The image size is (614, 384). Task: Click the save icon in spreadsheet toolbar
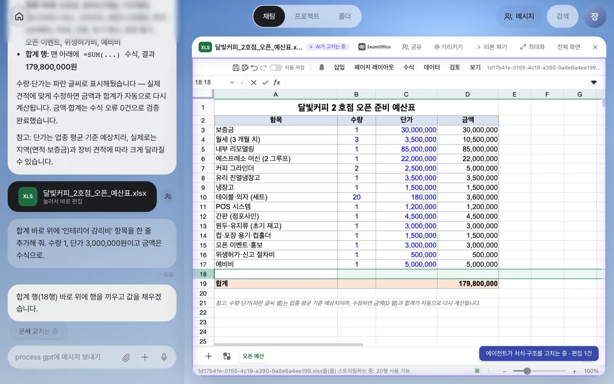click(x=236, y=68)
